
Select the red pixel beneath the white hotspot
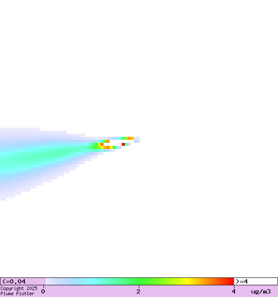coord(123,144)
